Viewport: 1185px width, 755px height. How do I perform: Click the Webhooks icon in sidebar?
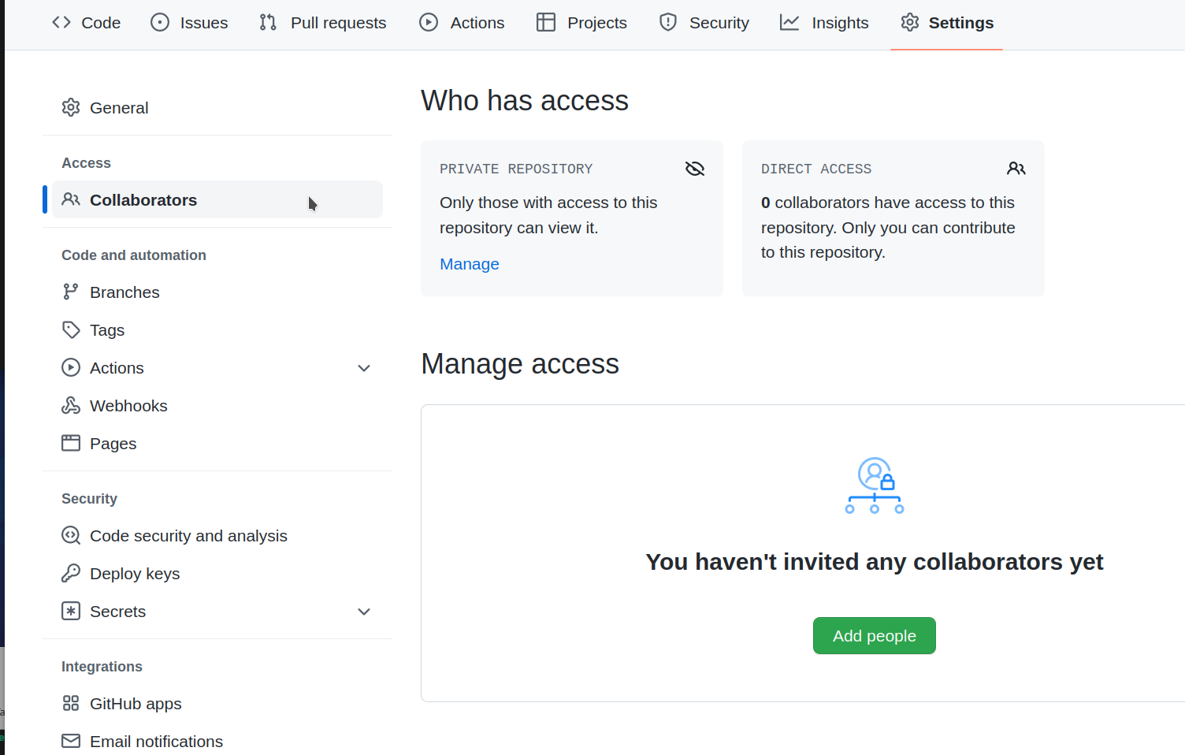coord(71,405)
